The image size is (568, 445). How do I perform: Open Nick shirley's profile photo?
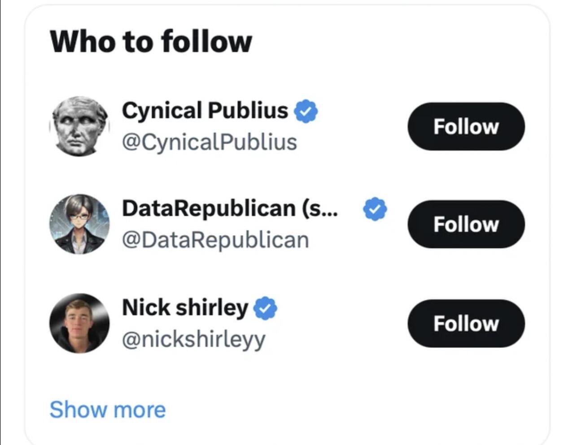[x=79, y=323]
